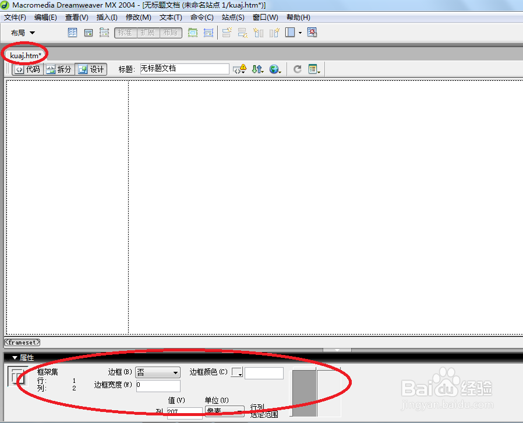Click the Insert Table icon in the layout toolbar

coord(72,33)
